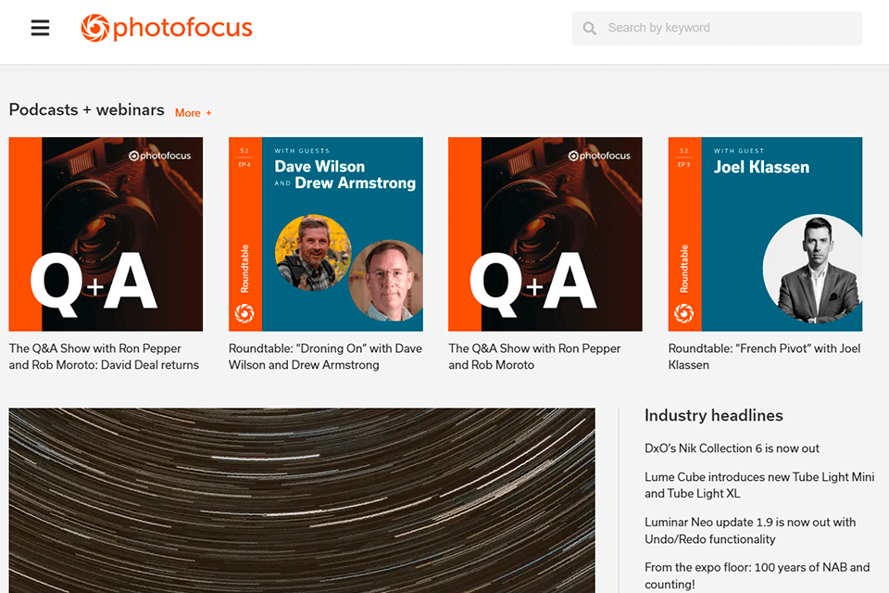Open the hamburger navigation menu
Screen dimensions: 889x593
point(40,28)
